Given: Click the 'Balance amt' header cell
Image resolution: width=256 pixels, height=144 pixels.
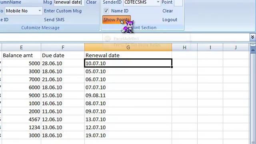Looking at the screenshot, I should 21,55.
